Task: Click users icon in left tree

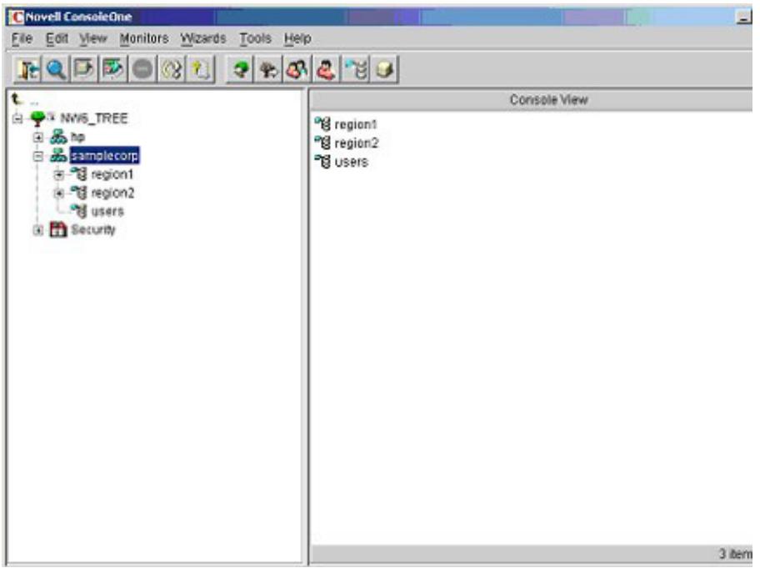Action: pos(79,211)
